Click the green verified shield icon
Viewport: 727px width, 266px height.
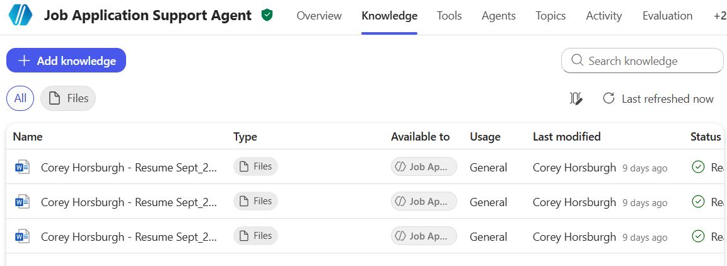click(x=267, y=15)
